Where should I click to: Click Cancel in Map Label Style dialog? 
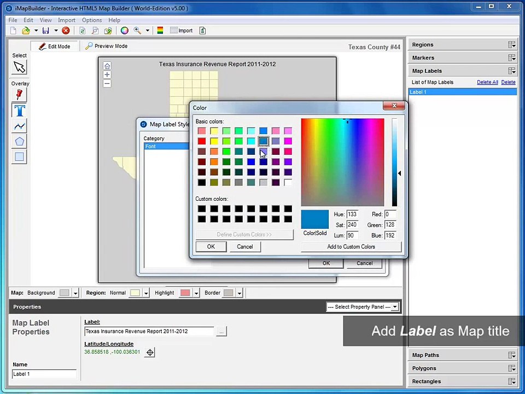pyautogui.click(x=364, y=263)
